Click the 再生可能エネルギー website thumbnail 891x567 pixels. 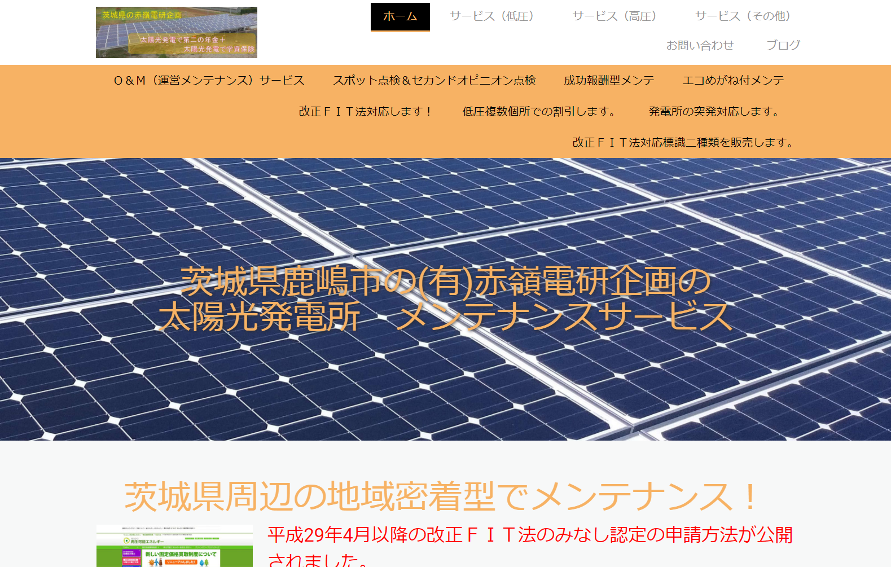174,546
